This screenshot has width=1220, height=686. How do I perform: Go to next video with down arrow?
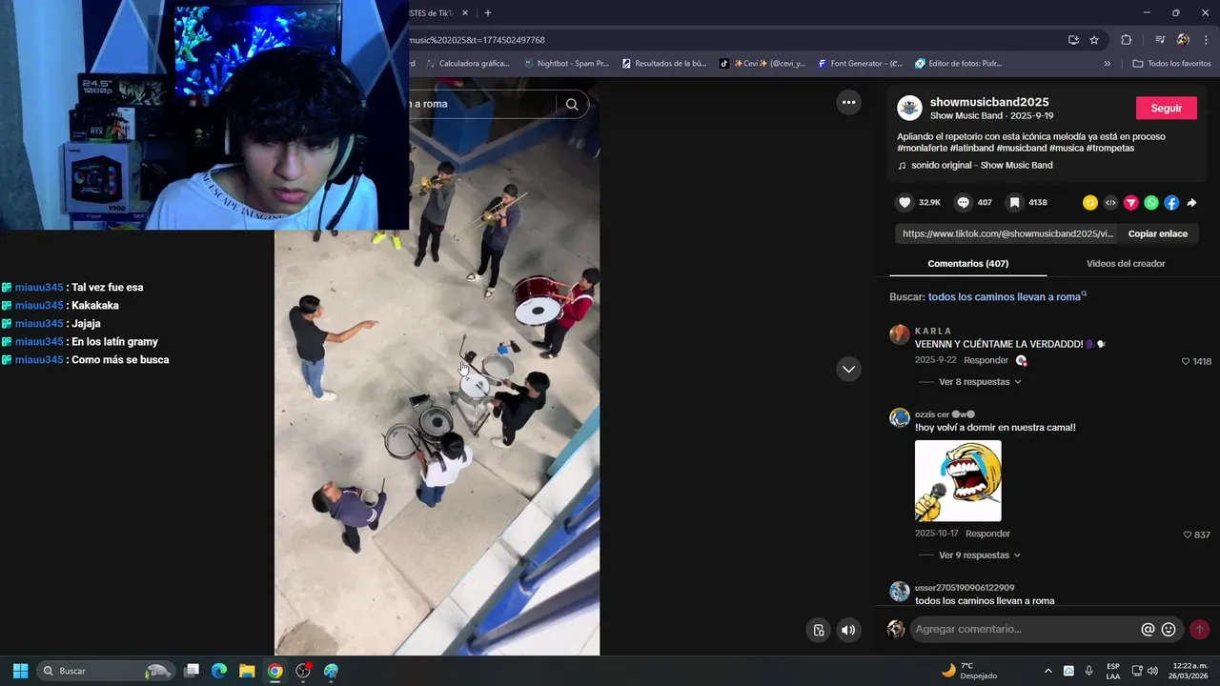pyautogui.click(x=848, y=369)
